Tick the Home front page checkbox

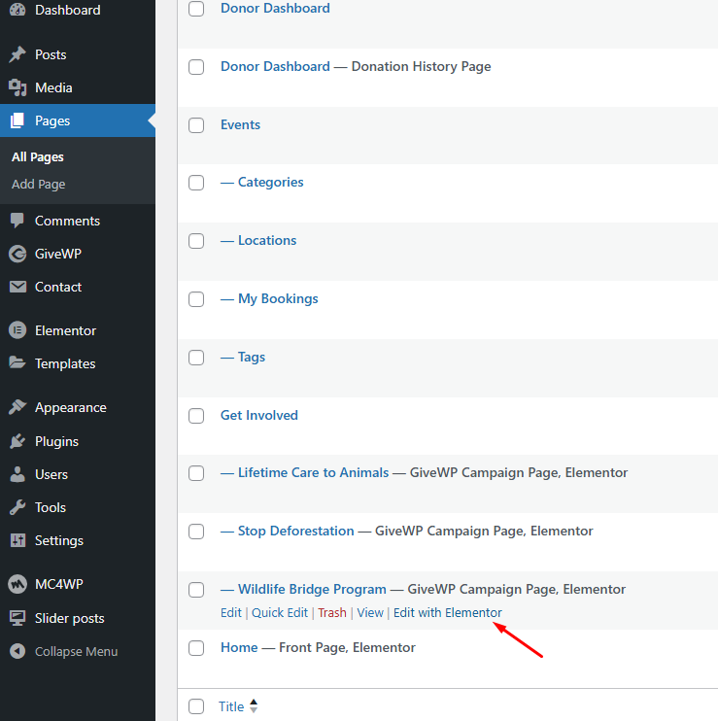click(196, 648)
